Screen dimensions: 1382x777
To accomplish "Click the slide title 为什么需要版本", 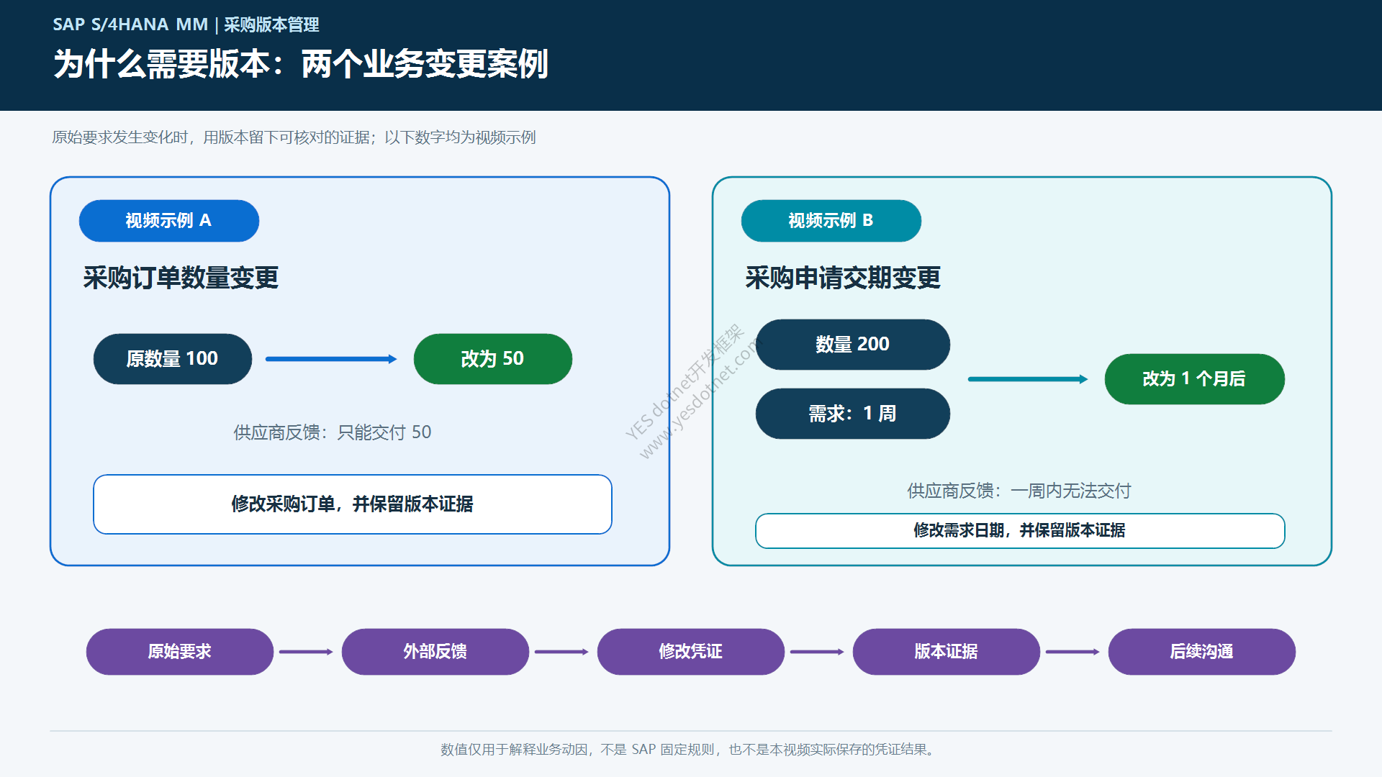I will 163,64.
